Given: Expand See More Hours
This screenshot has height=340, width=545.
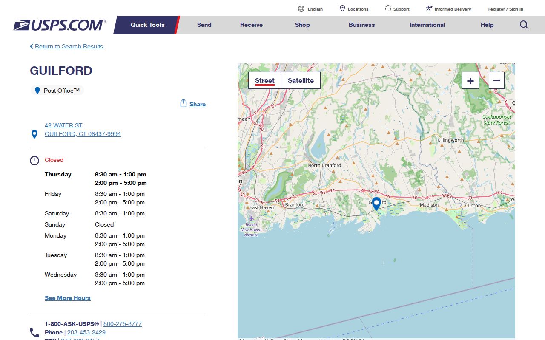Looking at the screenshot, I should click(68, 298).
